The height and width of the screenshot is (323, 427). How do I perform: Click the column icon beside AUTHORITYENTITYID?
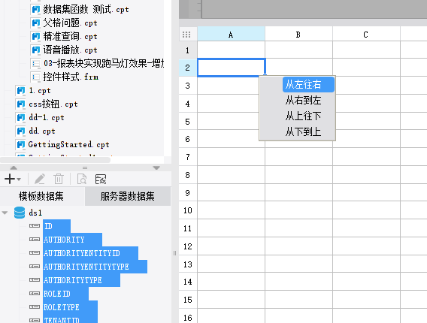[35, 253]
